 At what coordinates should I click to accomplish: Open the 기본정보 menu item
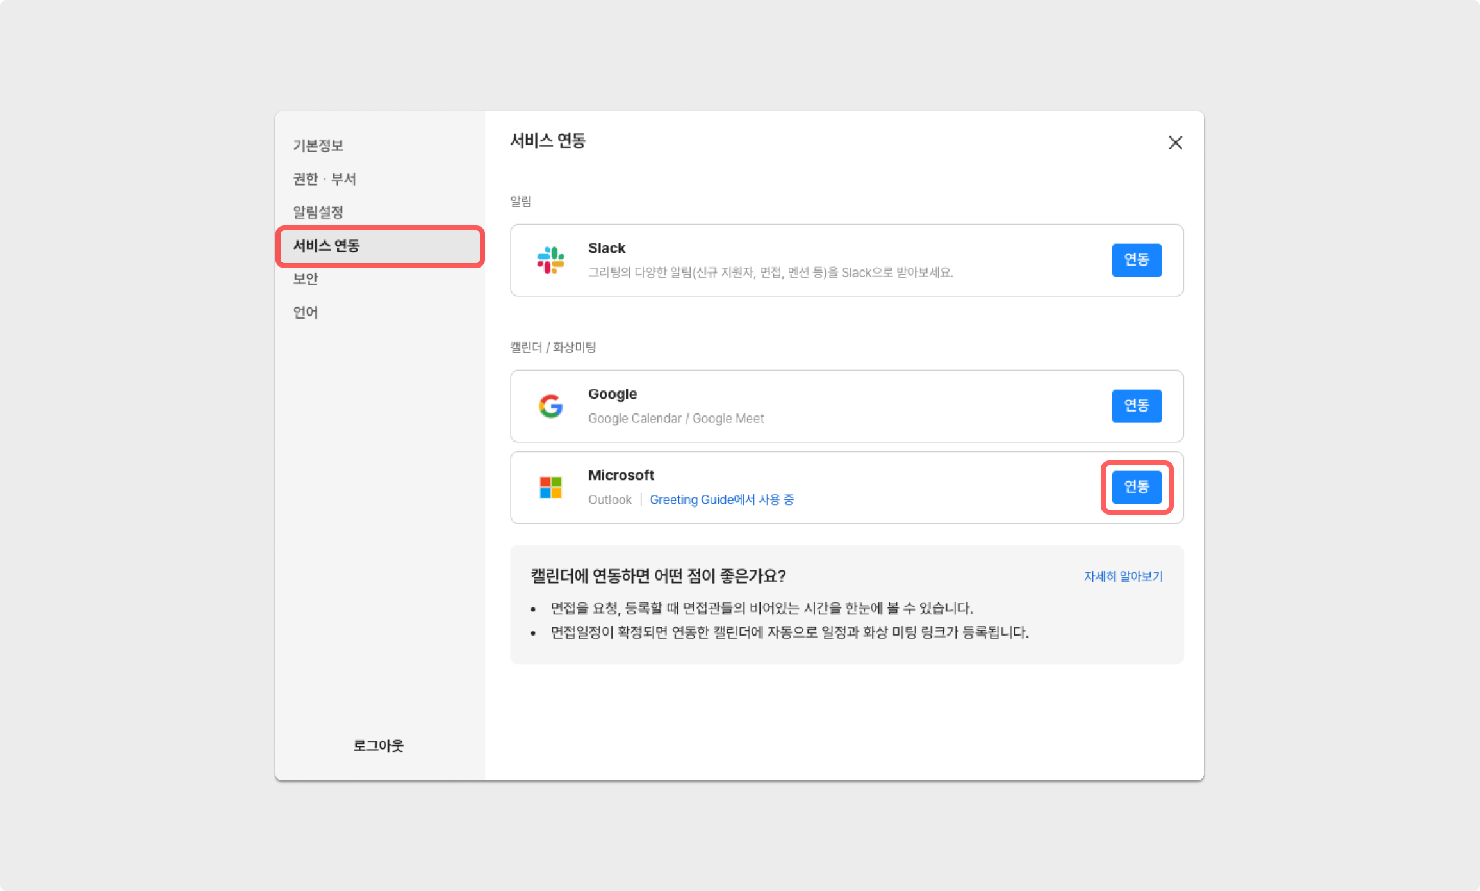318,145
